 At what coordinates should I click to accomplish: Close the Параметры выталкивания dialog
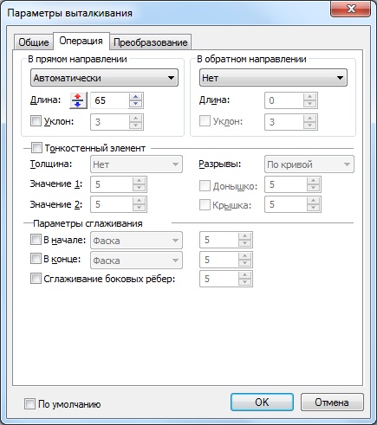point(350,9)
